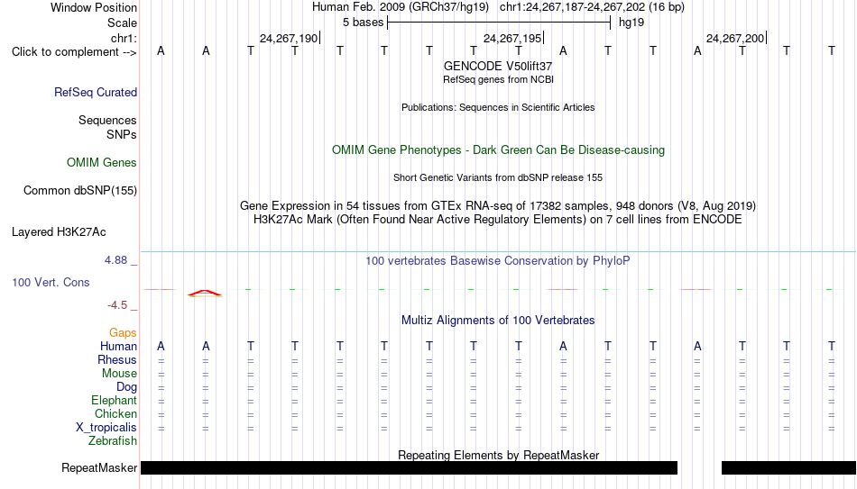Click the 'RefSeq genes from NCBI' title
This screenshot has height=489, width=857.
point(498,79)
